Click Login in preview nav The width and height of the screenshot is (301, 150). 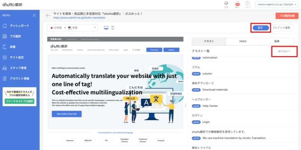click(126, 50)
